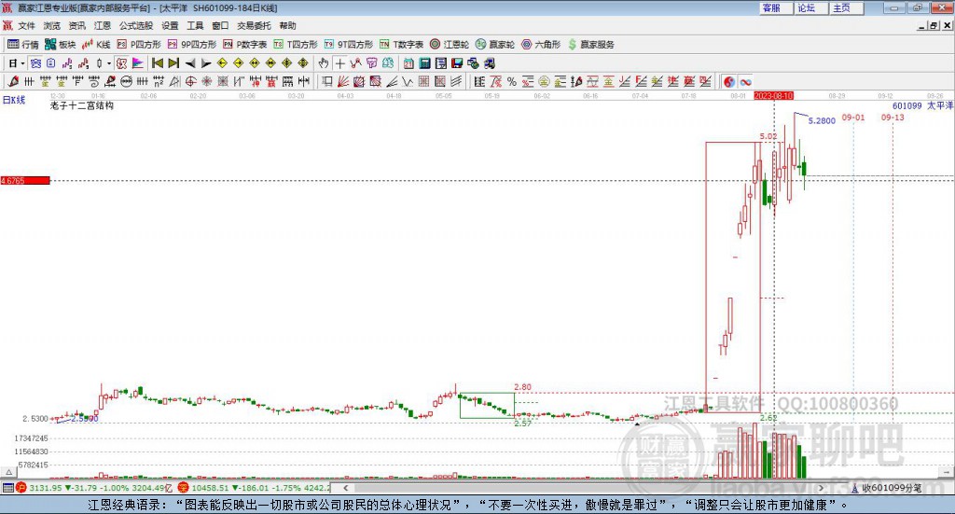Image resolution: width=955 pixels, height=514 pixels.
Task: Open the P数字表 table
Action: pyautogui.click(x=245, y=45)
